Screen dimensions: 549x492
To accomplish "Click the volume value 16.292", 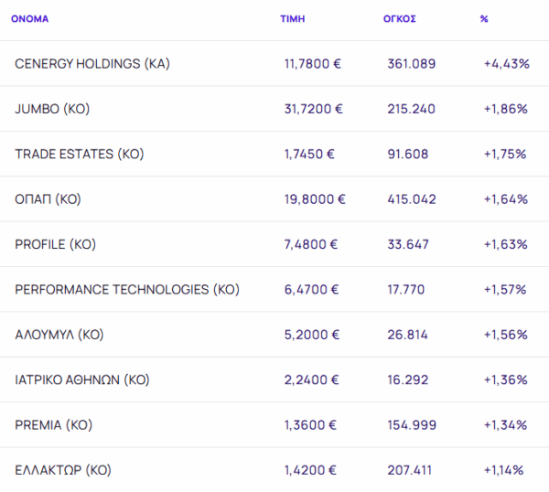I will pos(408,380).
